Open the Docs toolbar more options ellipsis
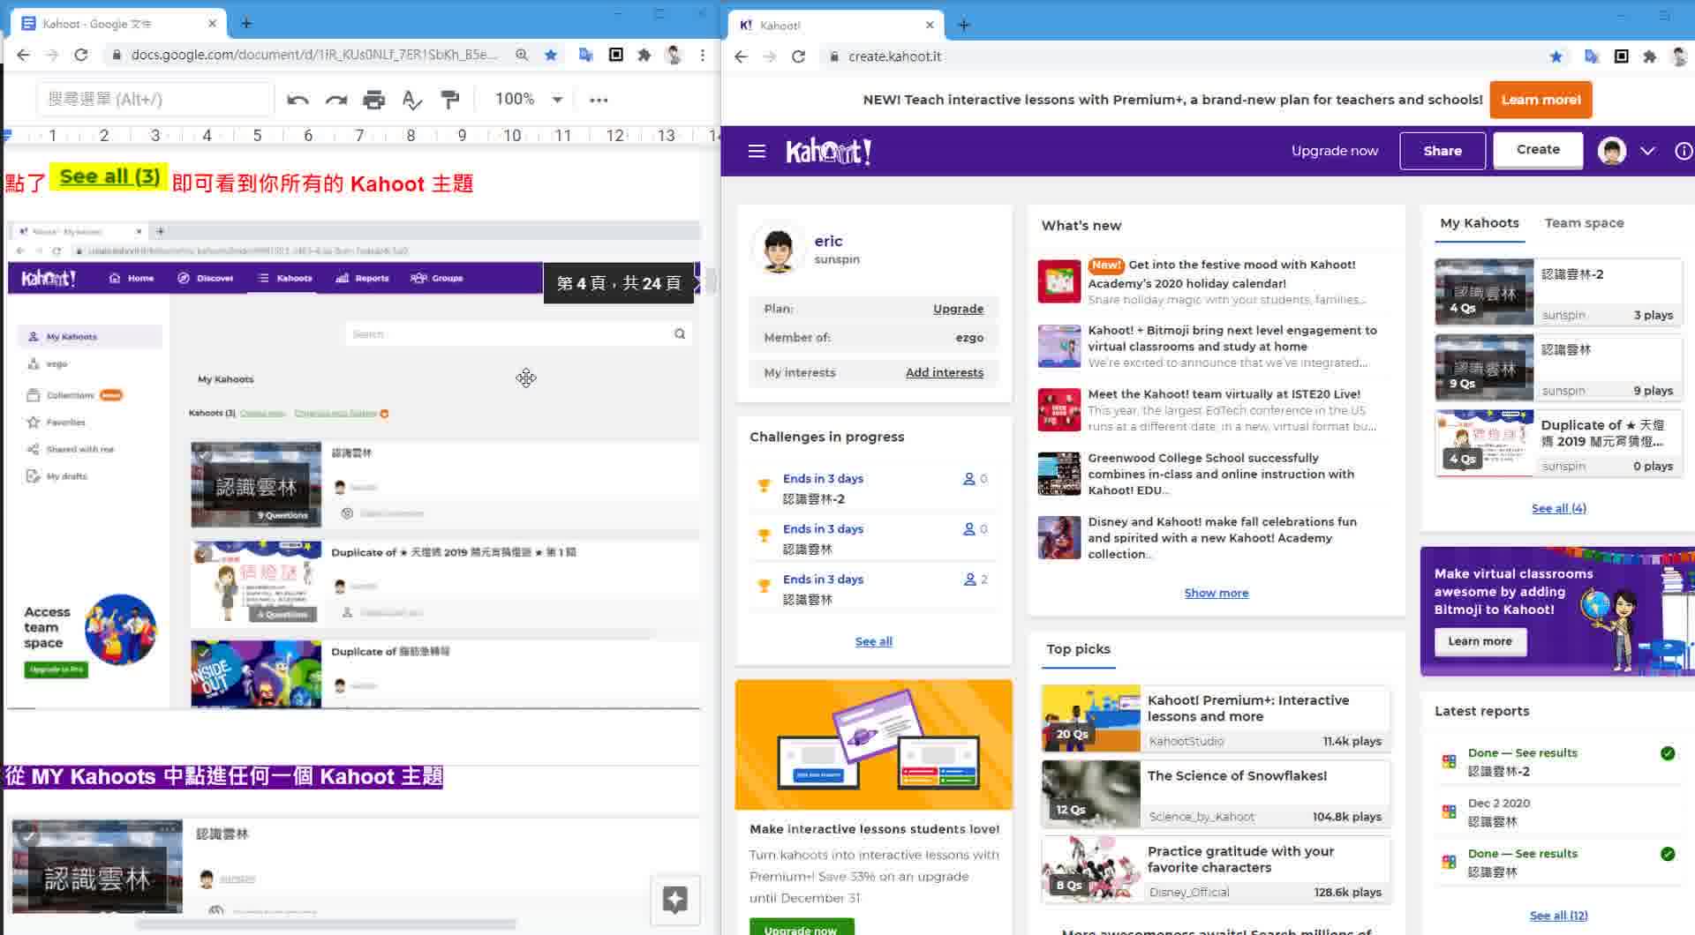This screenshot has height=935, width=1695. (599, 100)
